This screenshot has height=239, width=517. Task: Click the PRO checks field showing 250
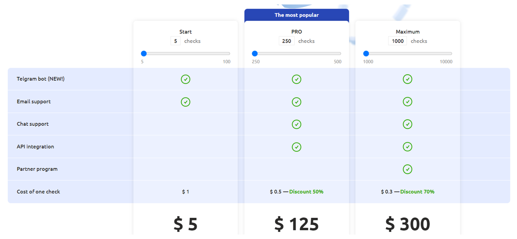[287, 41]
